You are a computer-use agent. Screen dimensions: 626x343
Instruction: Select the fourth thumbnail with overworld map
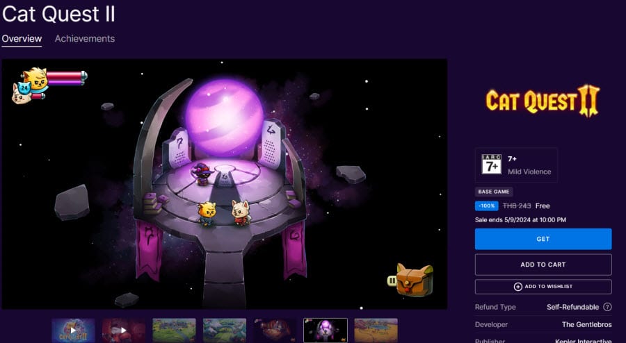(225, 331)
